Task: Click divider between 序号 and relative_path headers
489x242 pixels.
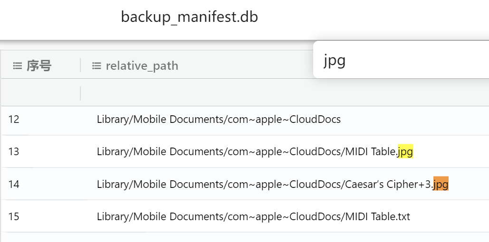Action: (80, 65)
